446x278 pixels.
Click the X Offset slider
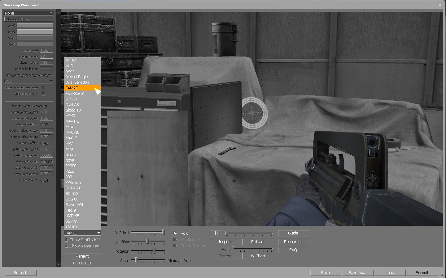click(x=148, y=232)
